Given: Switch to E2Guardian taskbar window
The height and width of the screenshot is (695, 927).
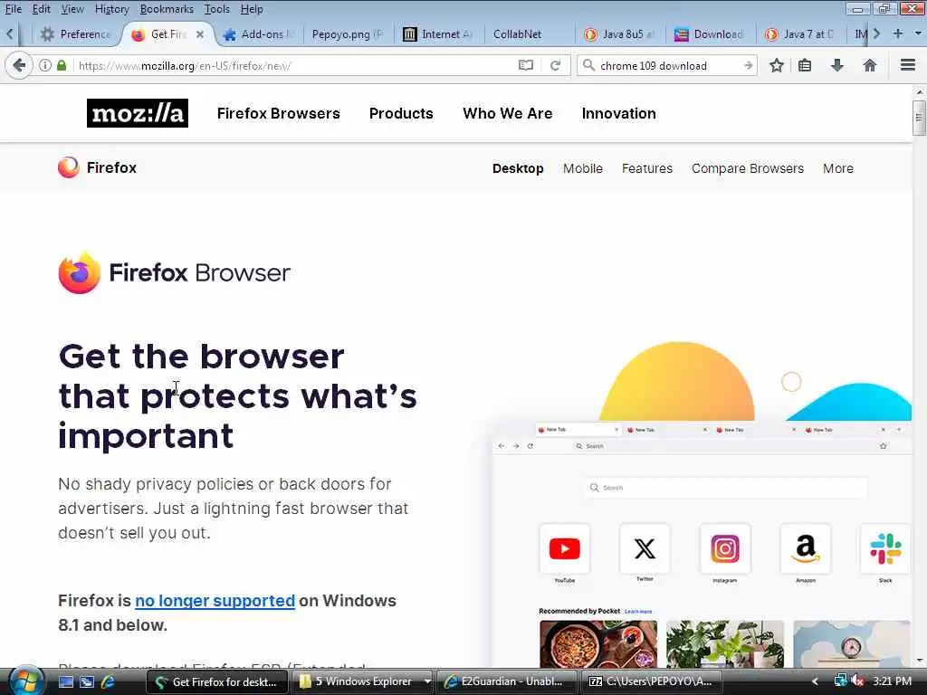Looking at the screenshot, I should (x=507, y=681).
